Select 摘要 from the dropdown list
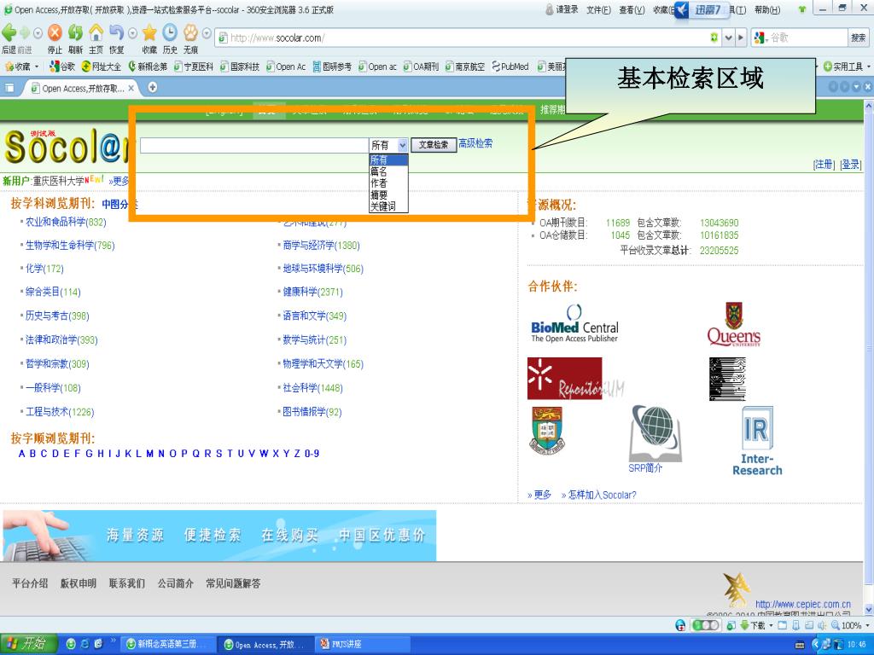This screenshot has width=874, height=655. [388, 194]
